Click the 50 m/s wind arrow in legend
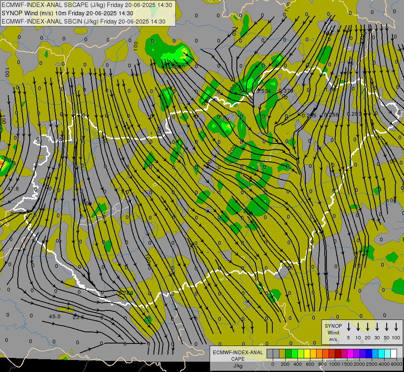This screenshot has width=404, height=372. (x=387, y=327)
